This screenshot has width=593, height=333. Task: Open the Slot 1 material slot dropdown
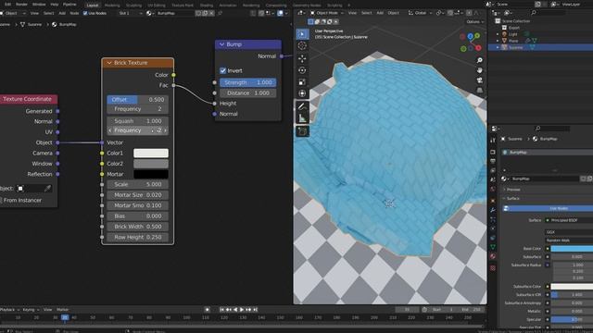(130, 13)
